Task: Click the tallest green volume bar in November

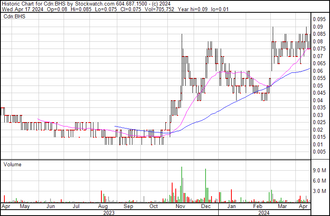Action: pos(182,185)
